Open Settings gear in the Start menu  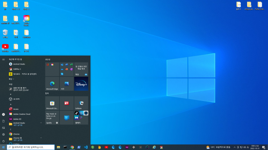3,134
